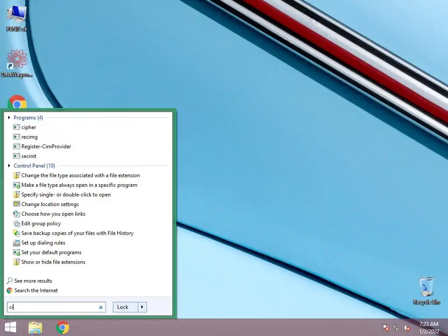The image size is (448, 336).
Task: Collapse the Control Panel (10) group arrow
Action: pyautogui.click(x=9, y=165)
